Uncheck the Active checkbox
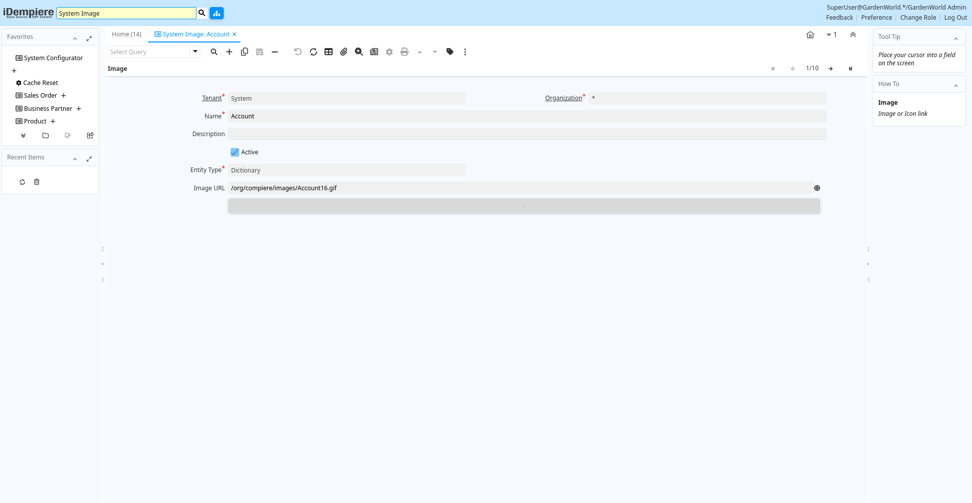Image resolution: width=972 pixels, height=503 pixels. point(235,152)
